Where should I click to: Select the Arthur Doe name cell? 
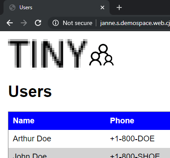32,139
